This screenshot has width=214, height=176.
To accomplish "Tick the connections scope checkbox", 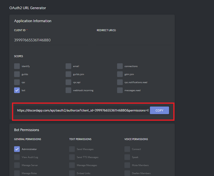I will (120, 66).
